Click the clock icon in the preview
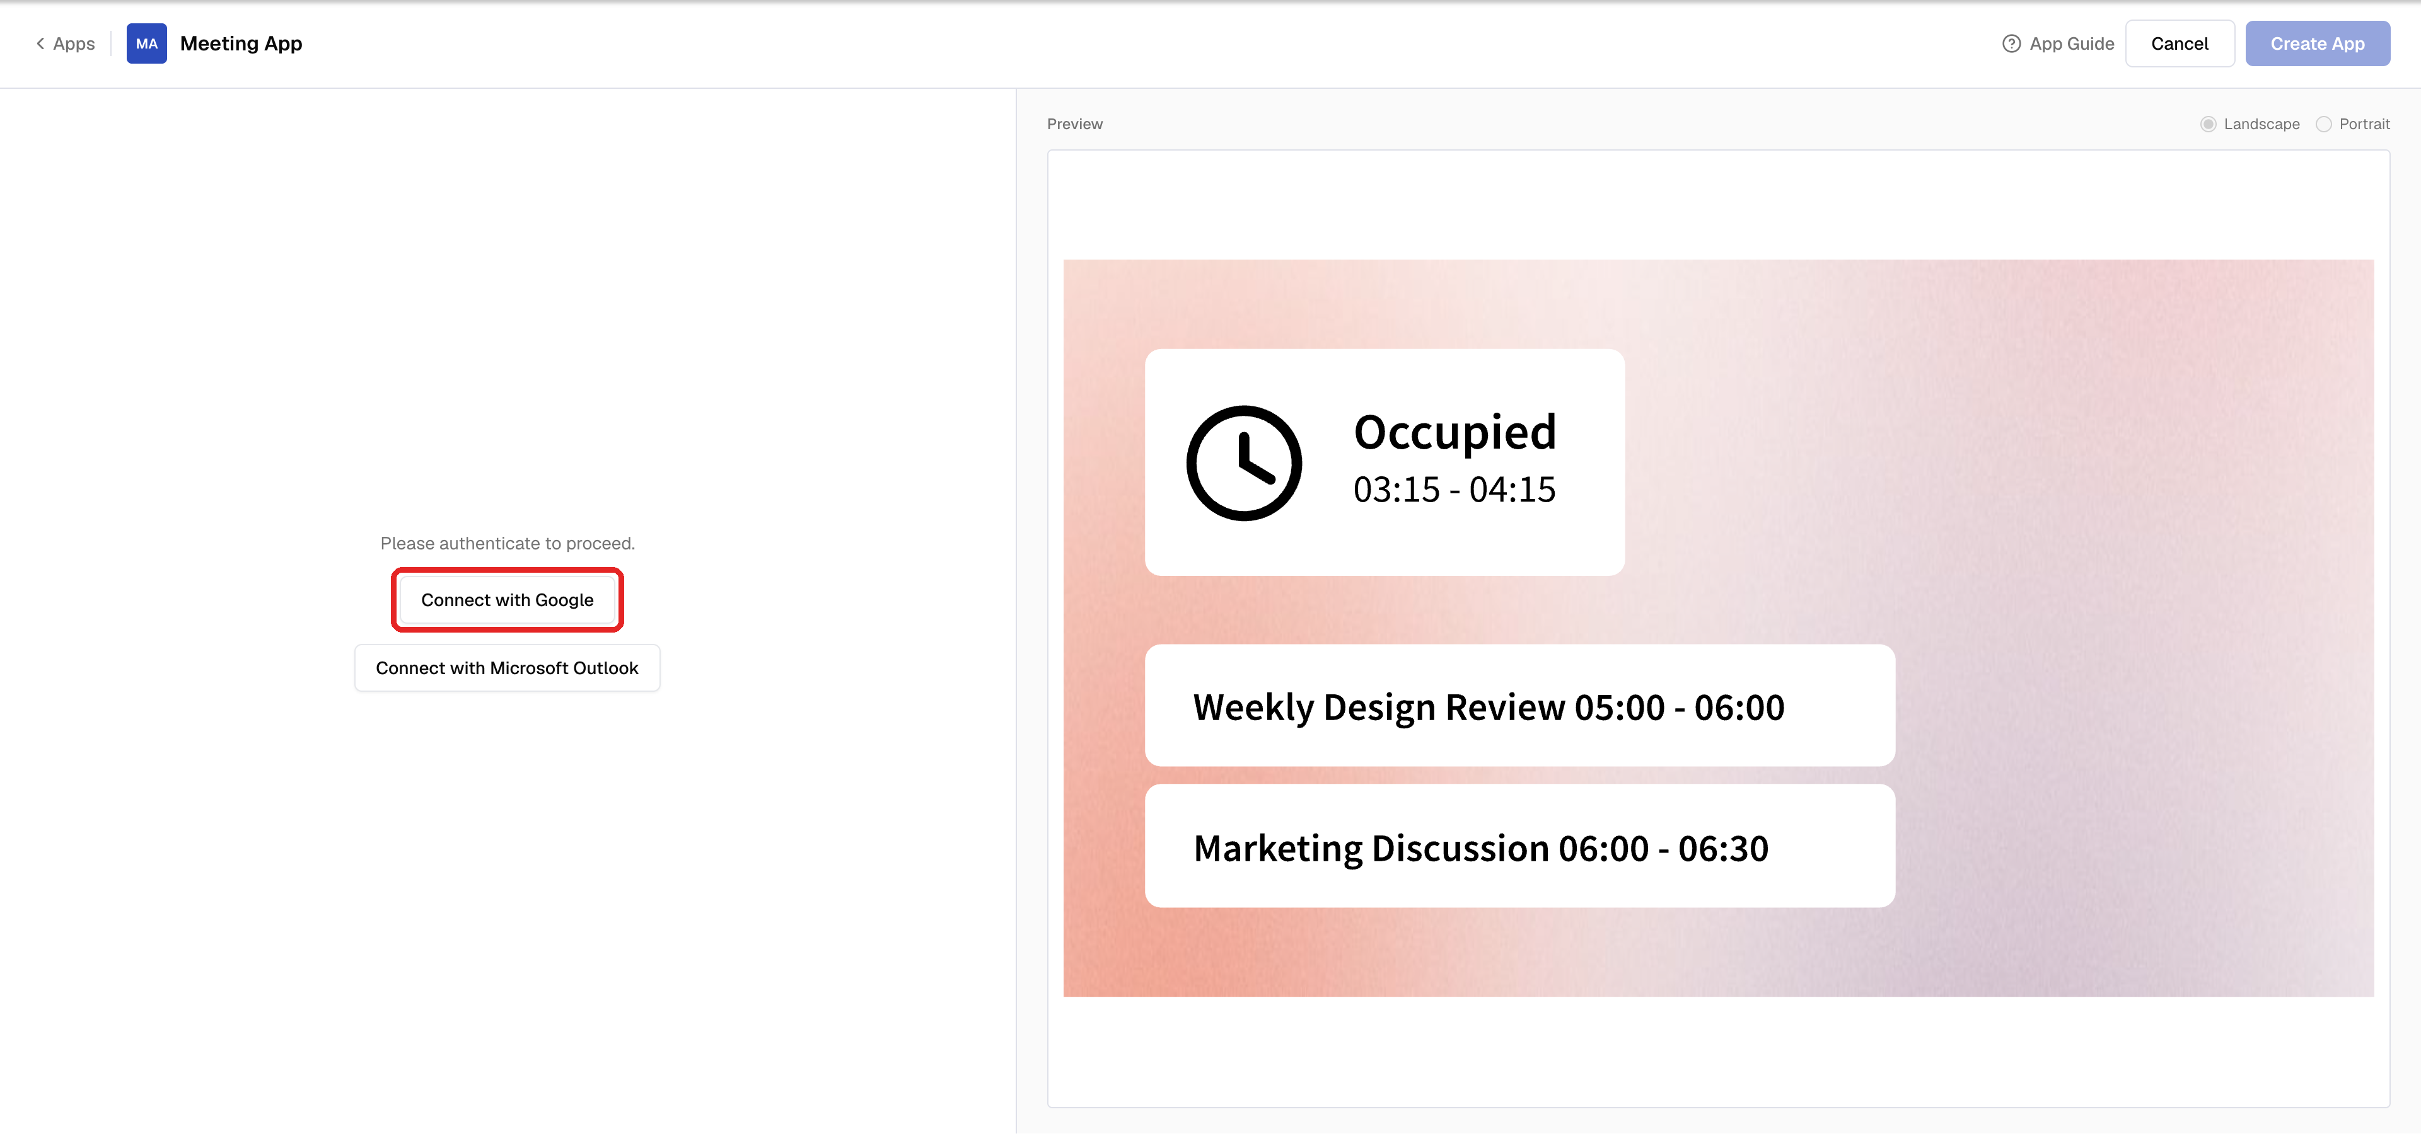2421x1136 pixels. coord(1243,463)
